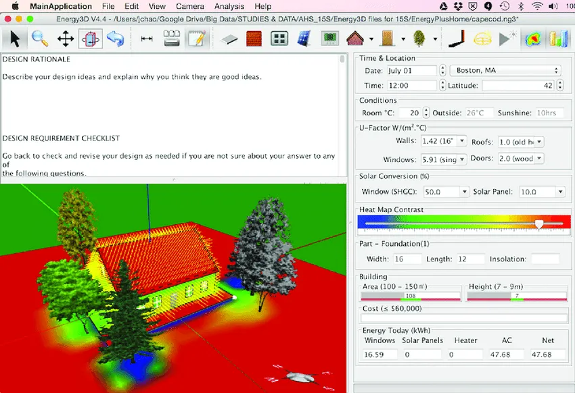The width and height of the screenshot is (575, 393).
Task: Click the Heat Map Contrast slider handle
Action: tap(538, 224)
